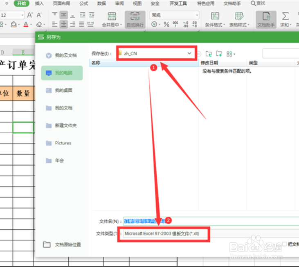The width and height of the screenshot is (299, 267).
Task: Go up one folder level in dialog
Action: (209, 54)
